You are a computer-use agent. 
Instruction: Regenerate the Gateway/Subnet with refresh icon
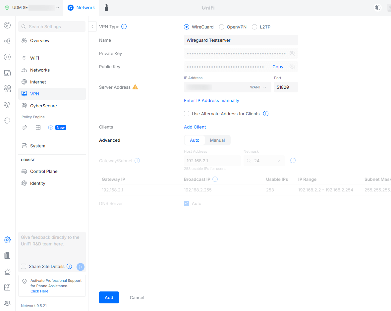[293, 161]
